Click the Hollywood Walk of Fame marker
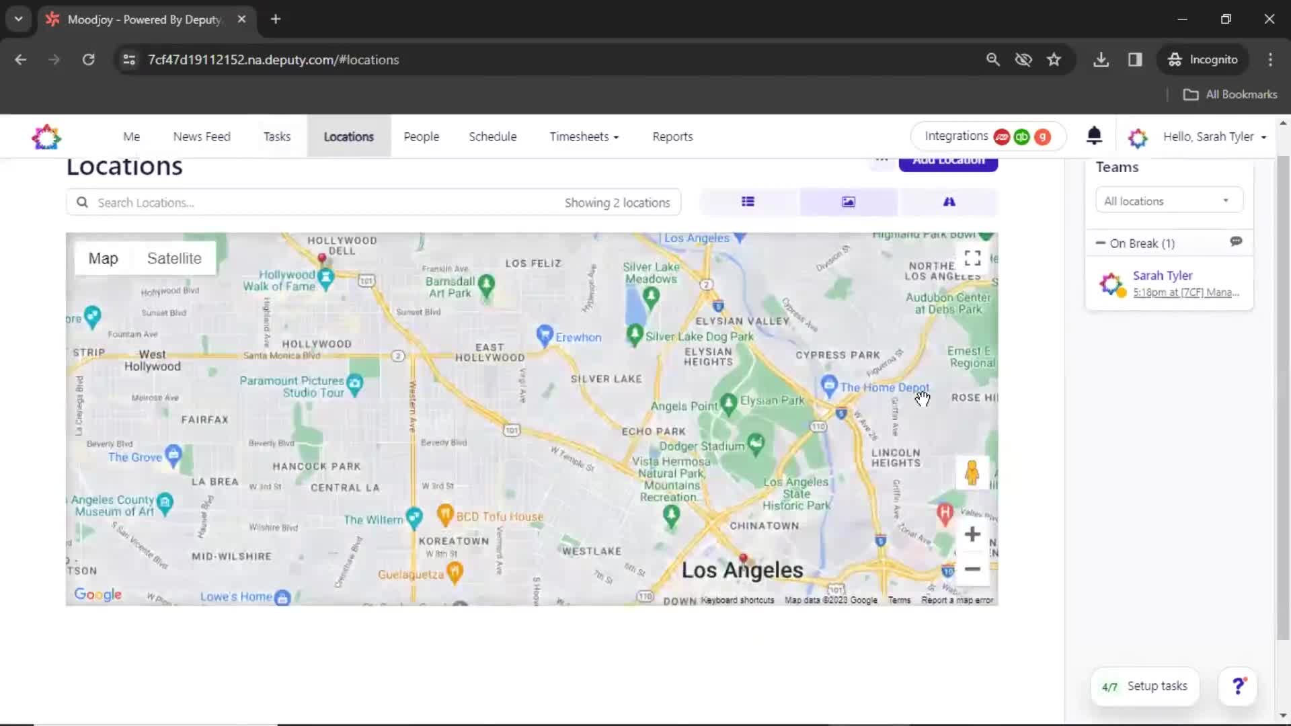This screenshot has width=1291, height=726. [x=326, y=278]
